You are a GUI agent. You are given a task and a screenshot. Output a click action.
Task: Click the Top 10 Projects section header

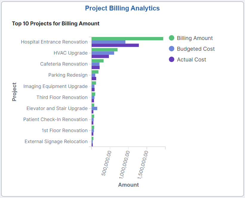(56, 23)
